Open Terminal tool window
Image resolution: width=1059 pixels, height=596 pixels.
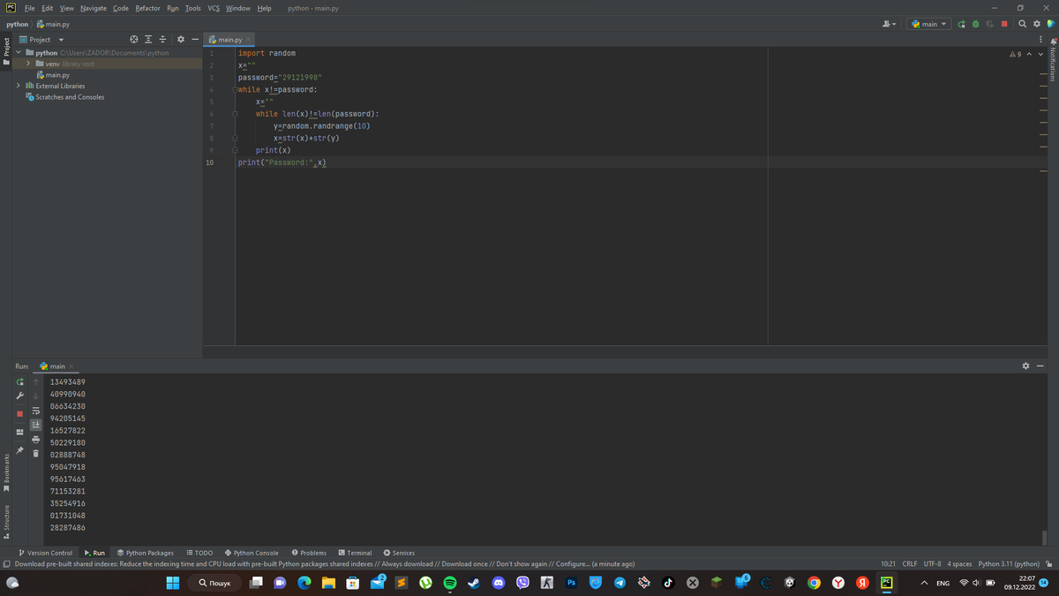click(355, 553)
